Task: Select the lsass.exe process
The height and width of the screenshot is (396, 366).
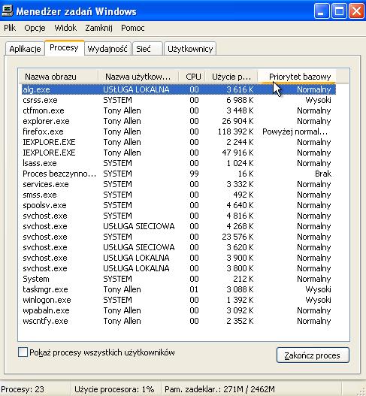Action: (x=179, y=163)
